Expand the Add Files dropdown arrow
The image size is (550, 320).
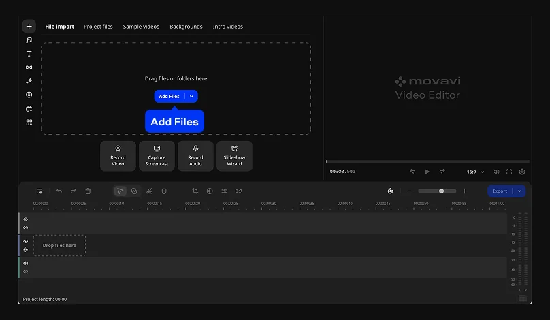coord(191,97)
